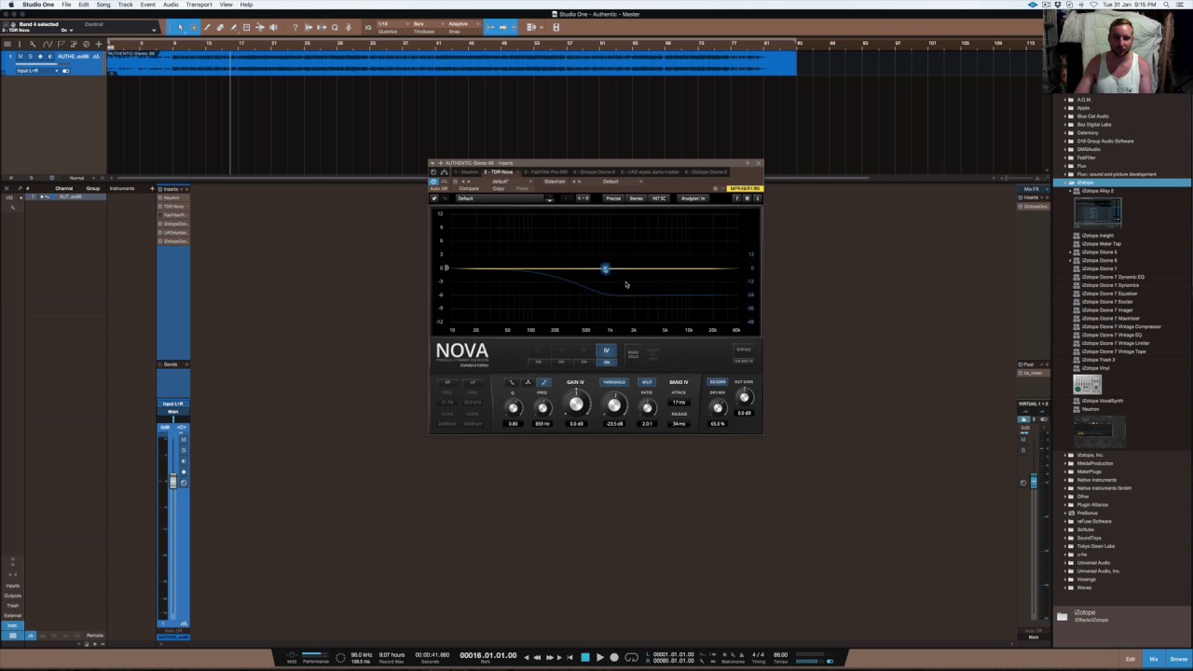This screenshot has height=671, width=1193.
Task: Open the Audio menu
Action: tap(171, 5)
